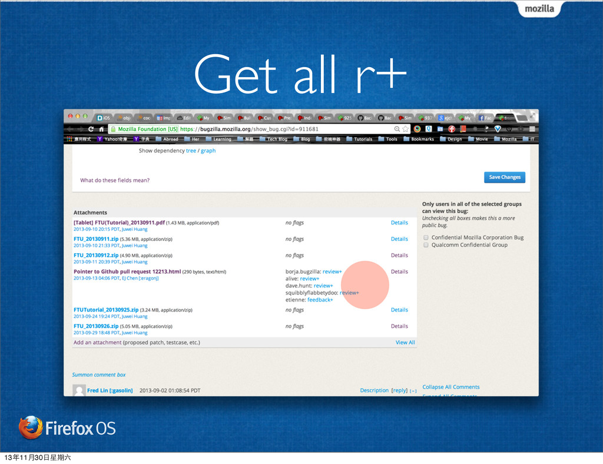
Task: Click dave.hunt's review+ flag
Action: coord(323,286)
